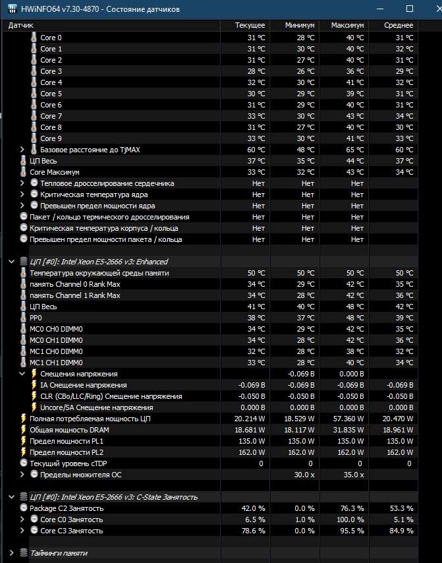Expand Превышен предел мощности ядра row
Screen dimensions: 442x563
[22, 206]
